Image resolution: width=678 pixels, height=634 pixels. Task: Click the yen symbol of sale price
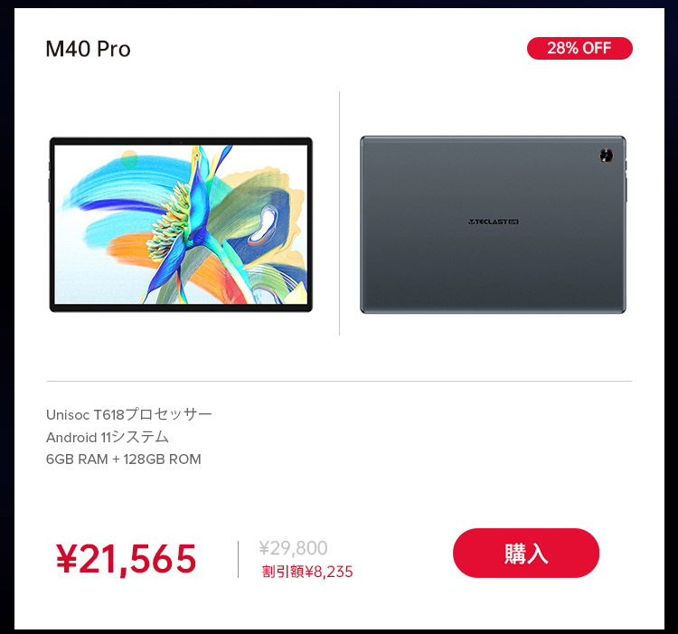67,559
